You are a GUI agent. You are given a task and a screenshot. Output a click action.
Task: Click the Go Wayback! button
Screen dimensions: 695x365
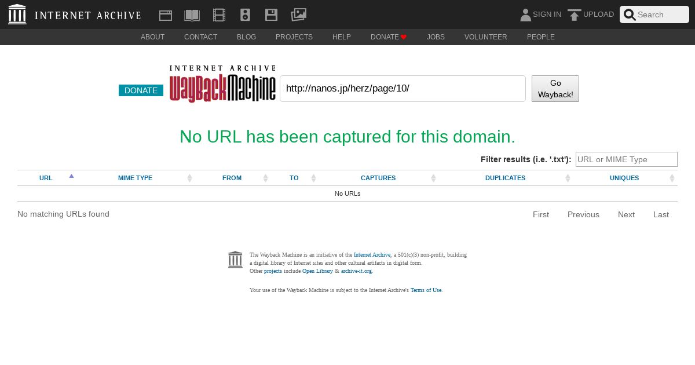(555, 89)
